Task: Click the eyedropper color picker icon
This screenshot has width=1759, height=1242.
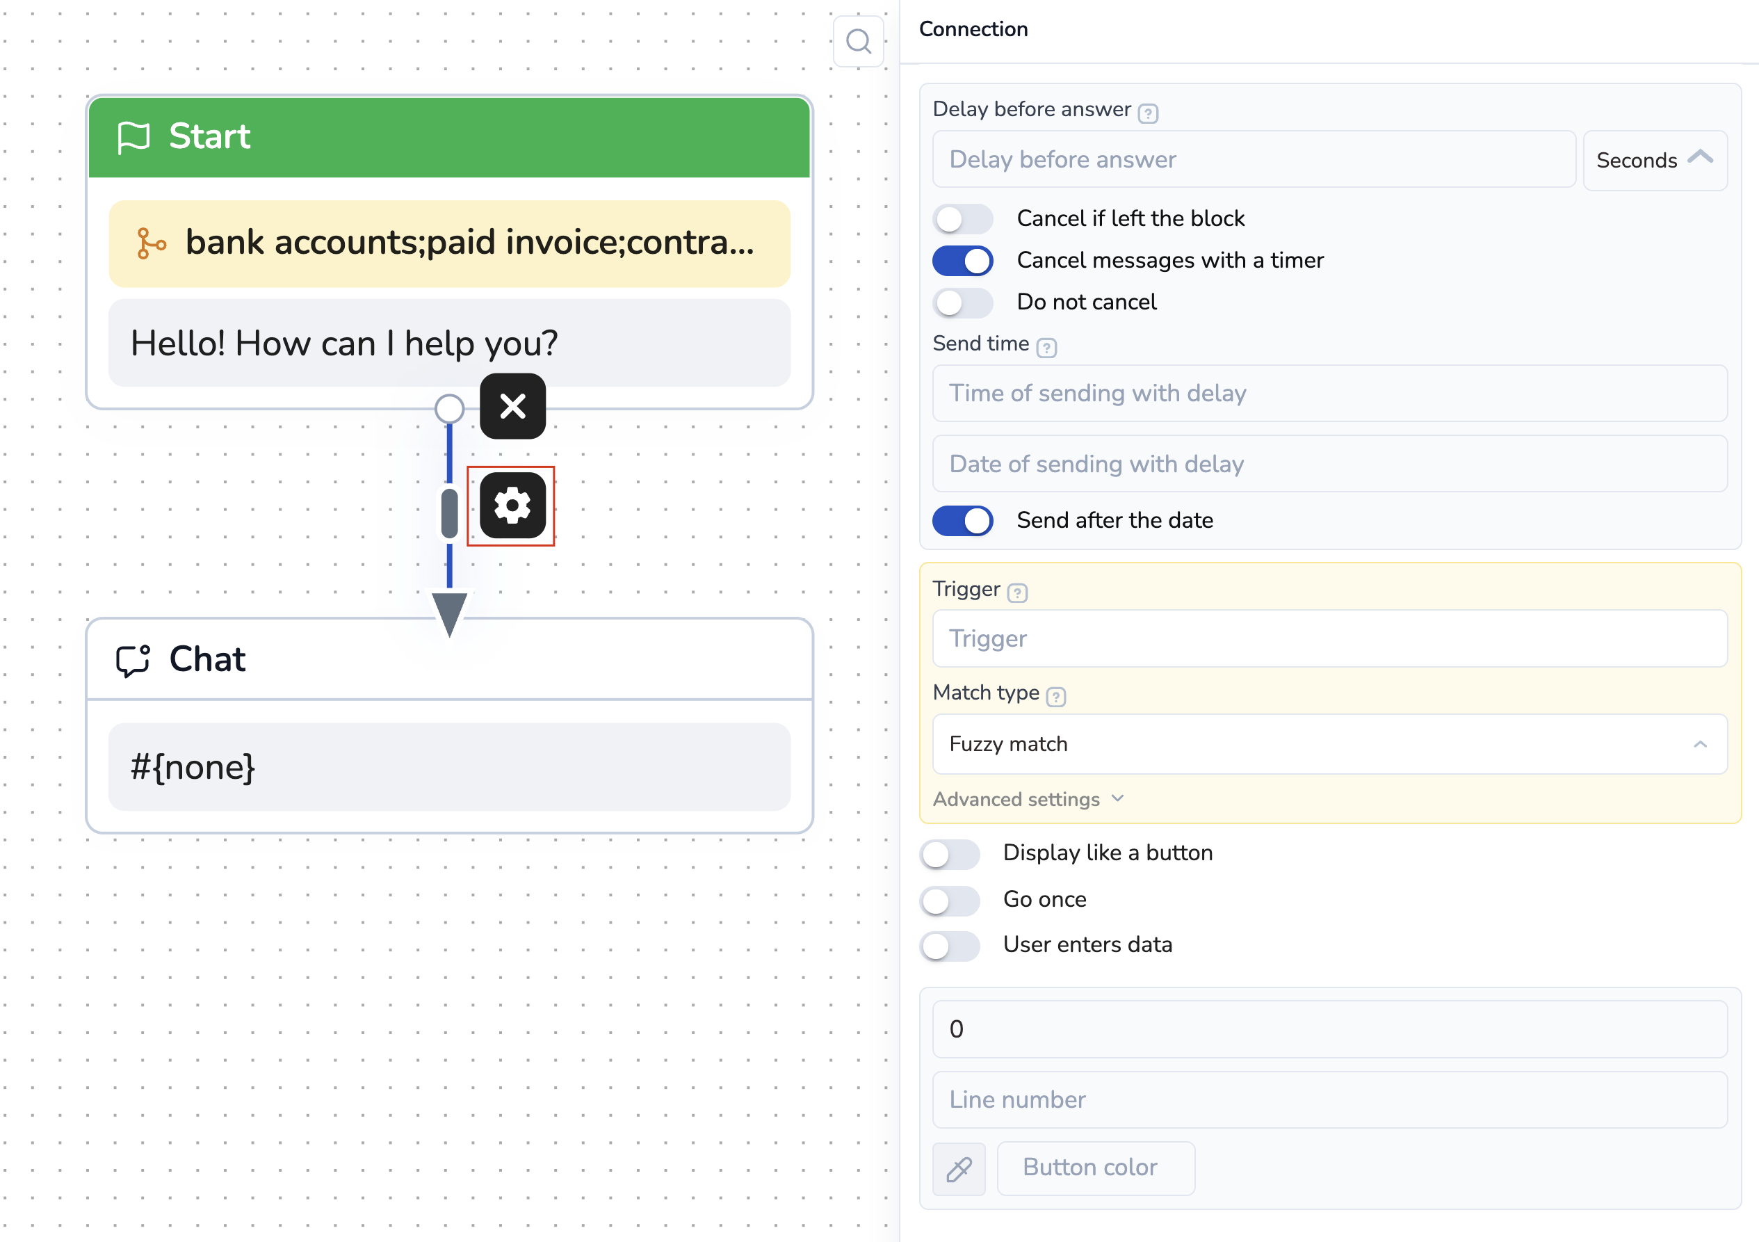Action: [x=958, y=1168]
